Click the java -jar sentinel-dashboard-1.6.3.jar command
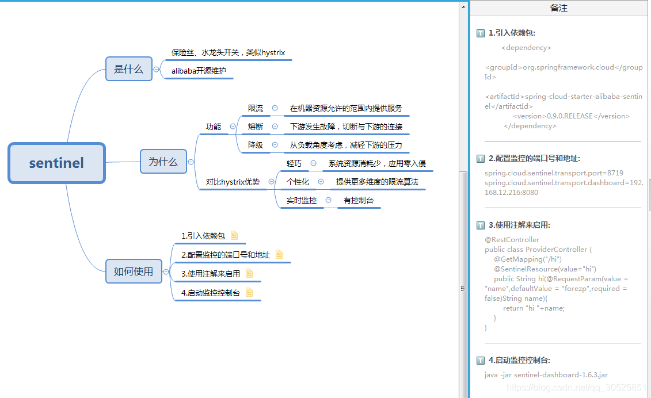Viewport: 651px width, 398px height. [x=546, y=375]
